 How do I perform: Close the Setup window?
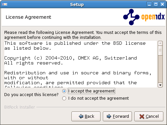[162, 5]
